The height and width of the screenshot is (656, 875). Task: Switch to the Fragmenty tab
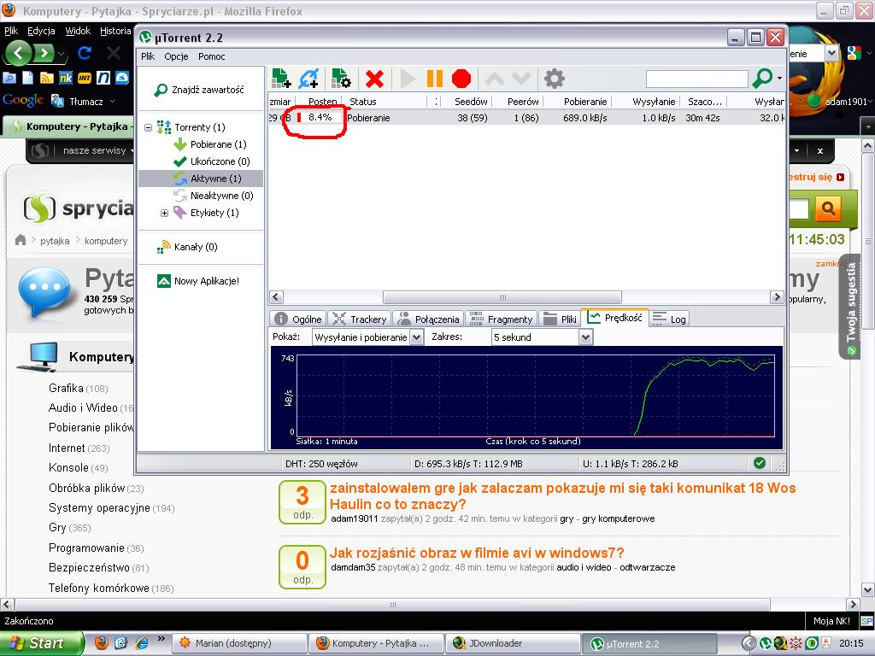(x=501, y=319)
